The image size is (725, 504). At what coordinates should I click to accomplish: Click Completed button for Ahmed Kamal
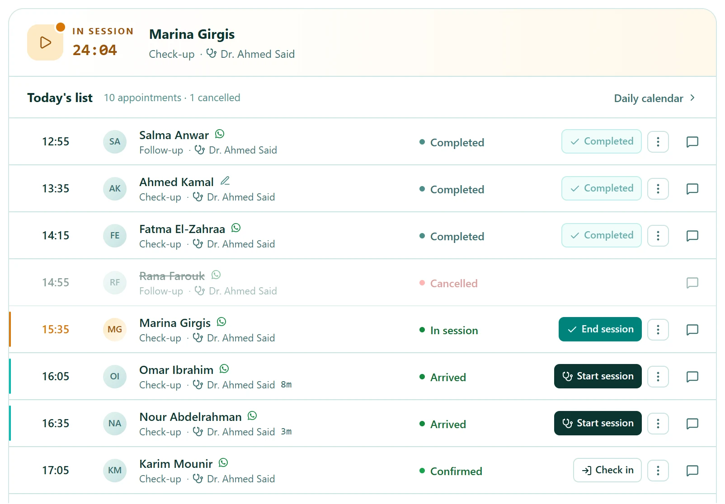(x=601, y=188)
